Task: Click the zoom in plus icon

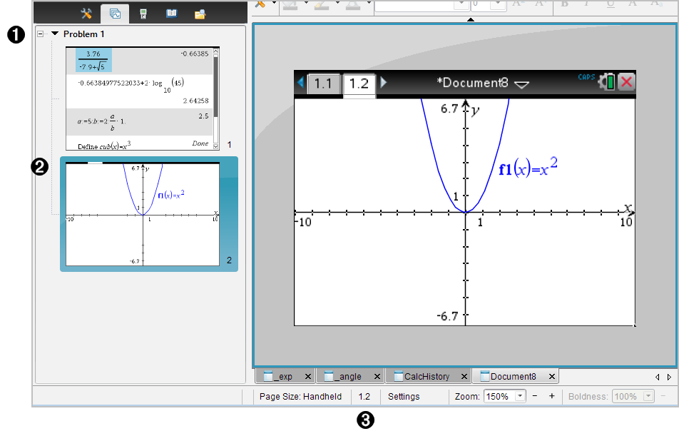Action: [551, 396]
